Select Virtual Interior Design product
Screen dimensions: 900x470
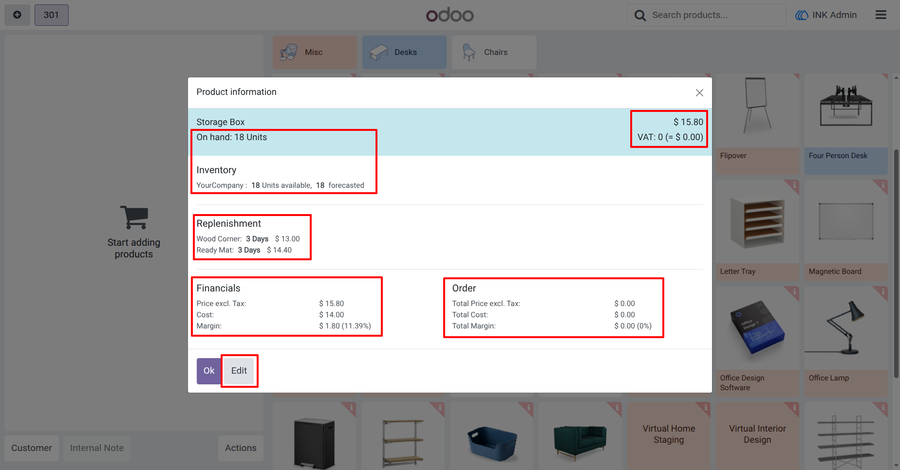click(x=757, y=435)
